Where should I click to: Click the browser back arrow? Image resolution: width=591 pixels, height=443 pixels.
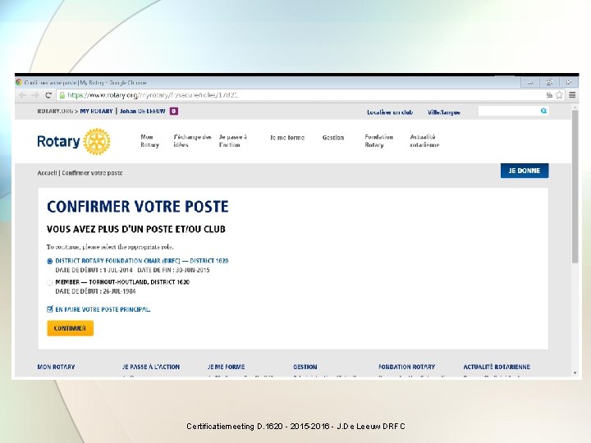point(22,95)
